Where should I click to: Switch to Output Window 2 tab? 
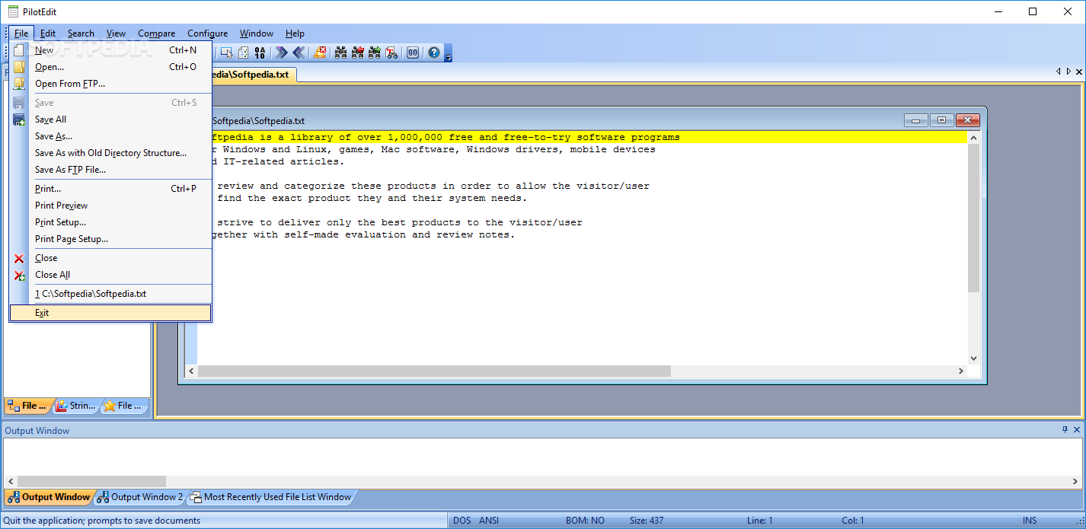coord(140,497)
